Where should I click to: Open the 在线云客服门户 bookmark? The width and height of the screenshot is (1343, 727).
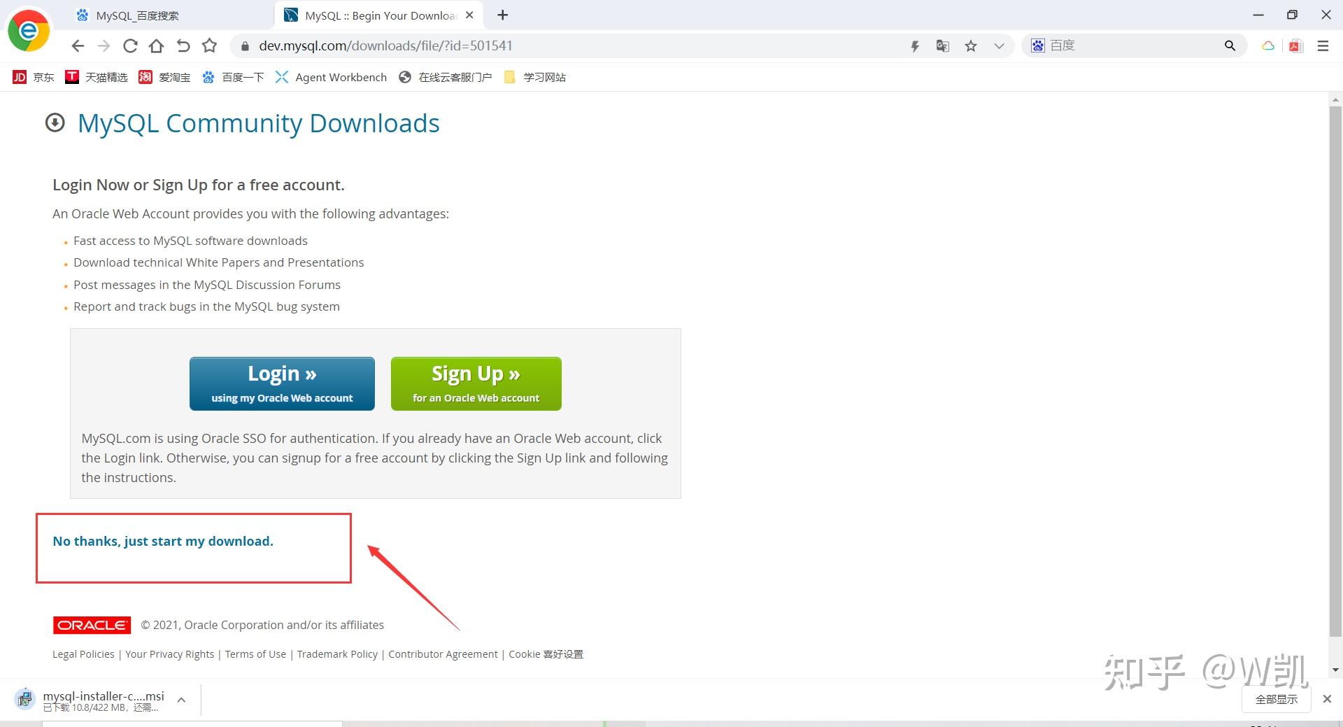445,77
